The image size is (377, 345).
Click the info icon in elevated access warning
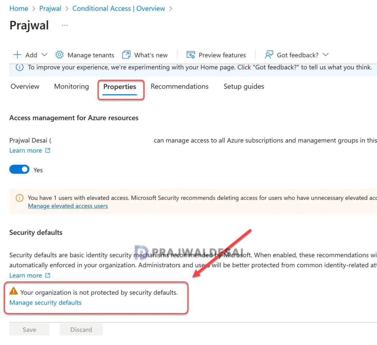pyautogui.click(x=20, y=198)
